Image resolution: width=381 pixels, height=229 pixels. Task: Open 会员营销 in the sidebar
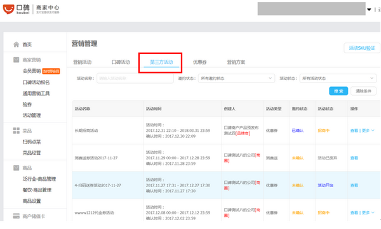pos(32,71)
